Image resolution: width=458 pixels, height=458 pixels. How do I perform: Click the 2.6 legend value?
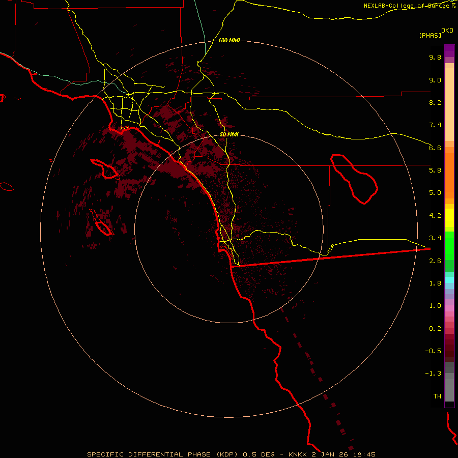click(x=435, y=261)
